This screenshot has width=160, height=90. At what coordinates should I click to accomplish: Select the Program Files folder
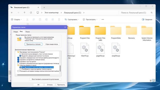pyautogui.click(x=85, y=32)
